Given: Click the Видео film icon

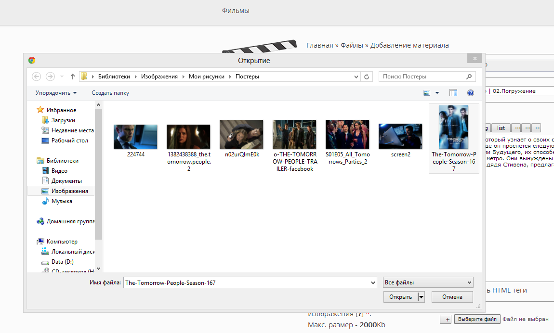Looking at the screenshot, I should coord(45,171).
